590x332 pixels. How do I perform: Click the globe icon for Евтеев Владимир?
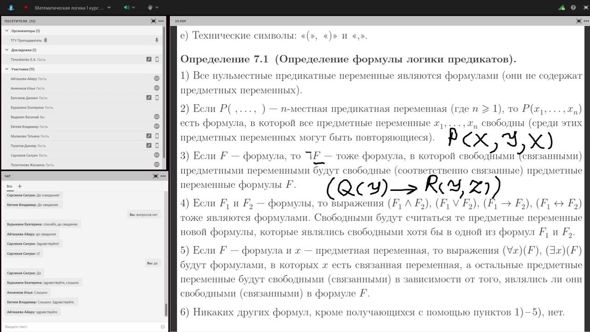pyautogui.click(x=157, y=126)
